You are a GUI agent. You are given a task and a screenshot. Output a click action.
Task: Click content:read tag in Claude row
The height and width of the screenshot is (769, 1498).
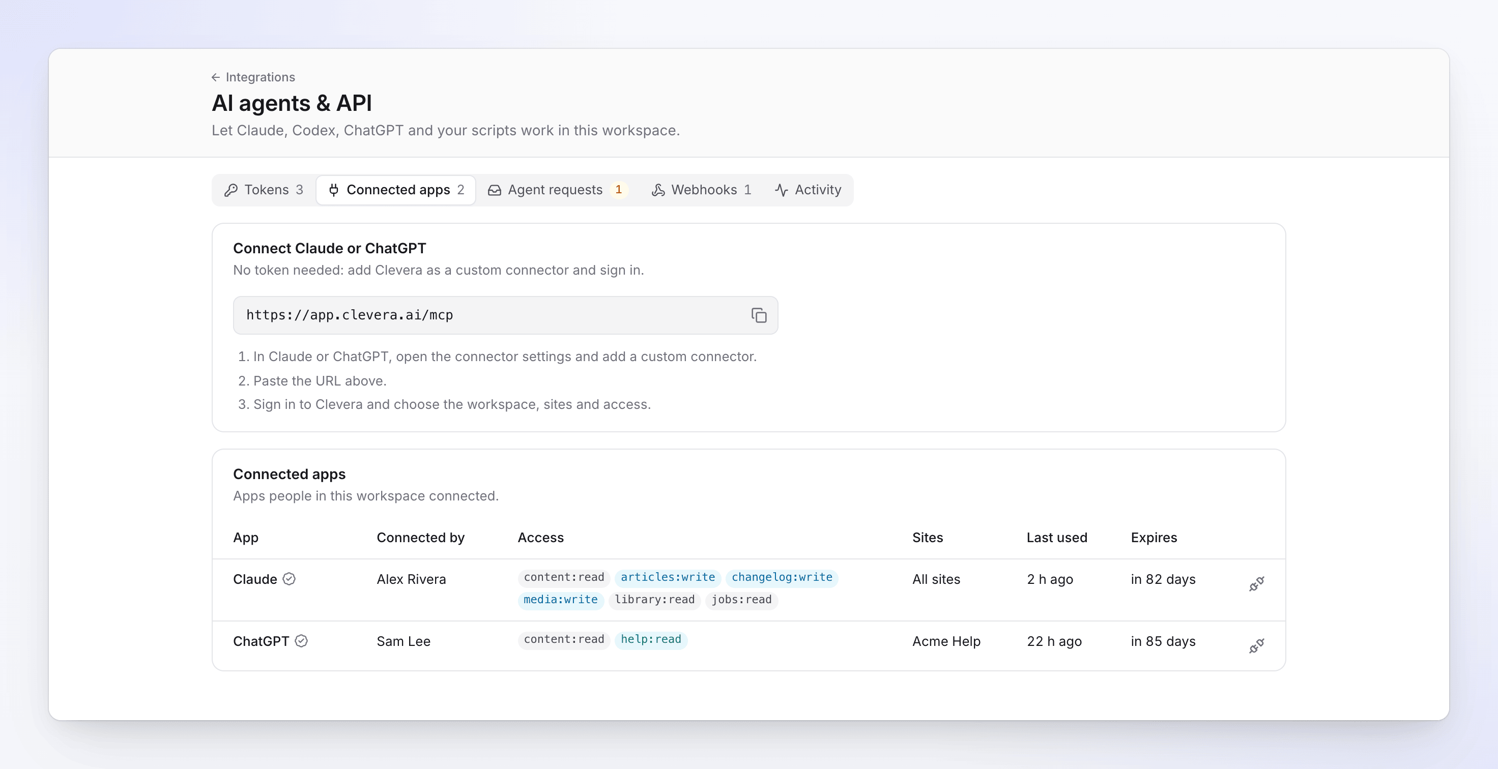click(x=563, y=577)
